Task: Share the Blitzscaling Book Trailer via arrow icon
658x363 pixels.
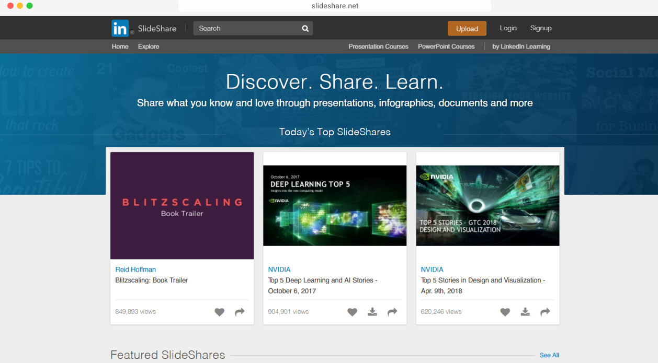Action: (x=240, y=312)
